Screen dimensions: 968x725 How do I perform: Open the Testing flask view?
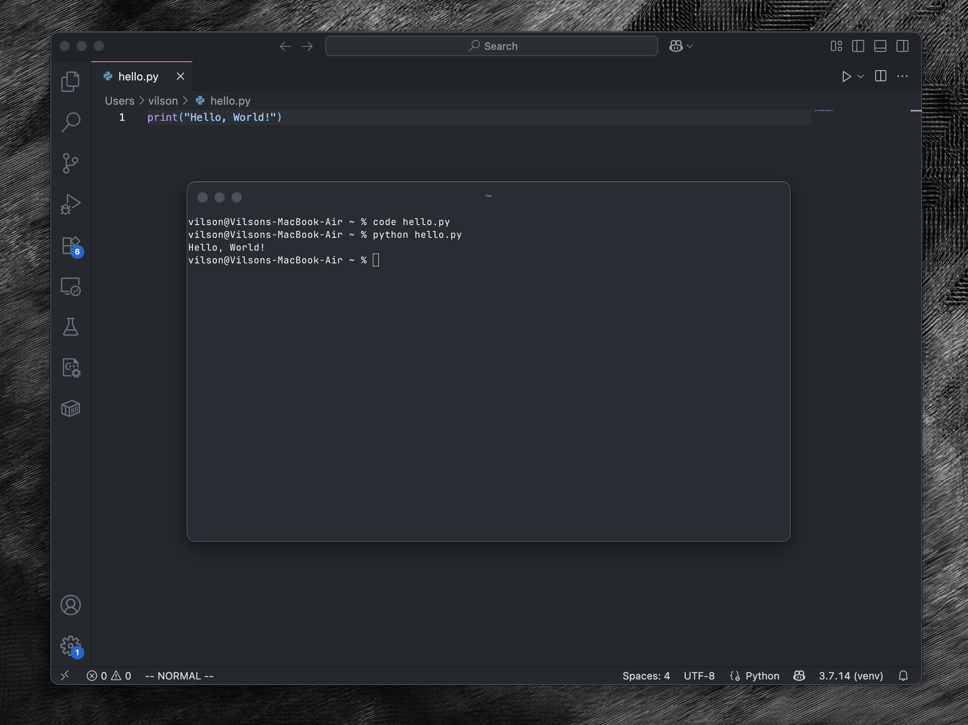tap(71, 327)
